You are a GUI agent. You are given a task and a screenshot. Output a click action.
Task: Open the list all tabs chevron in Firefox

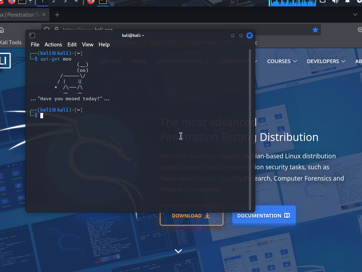tap(355, 15)
